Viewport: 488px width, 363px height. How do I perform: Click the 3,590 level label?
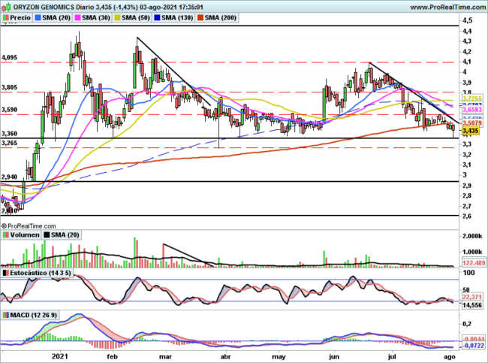point(10,110)
